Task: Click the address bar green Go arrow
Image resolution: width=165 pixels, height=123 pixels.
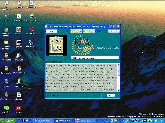Action: click(x=116, y=121)
